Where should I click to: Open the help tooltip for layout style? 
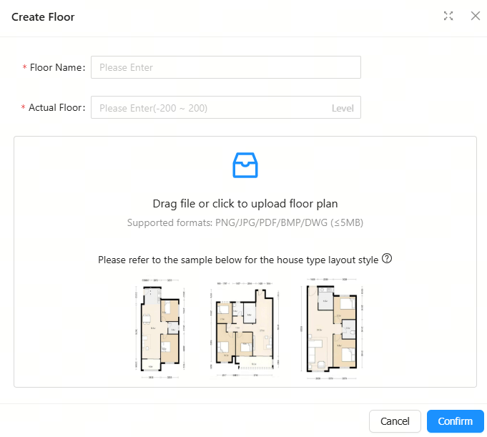pyautogui.click(x=387, y=258)
